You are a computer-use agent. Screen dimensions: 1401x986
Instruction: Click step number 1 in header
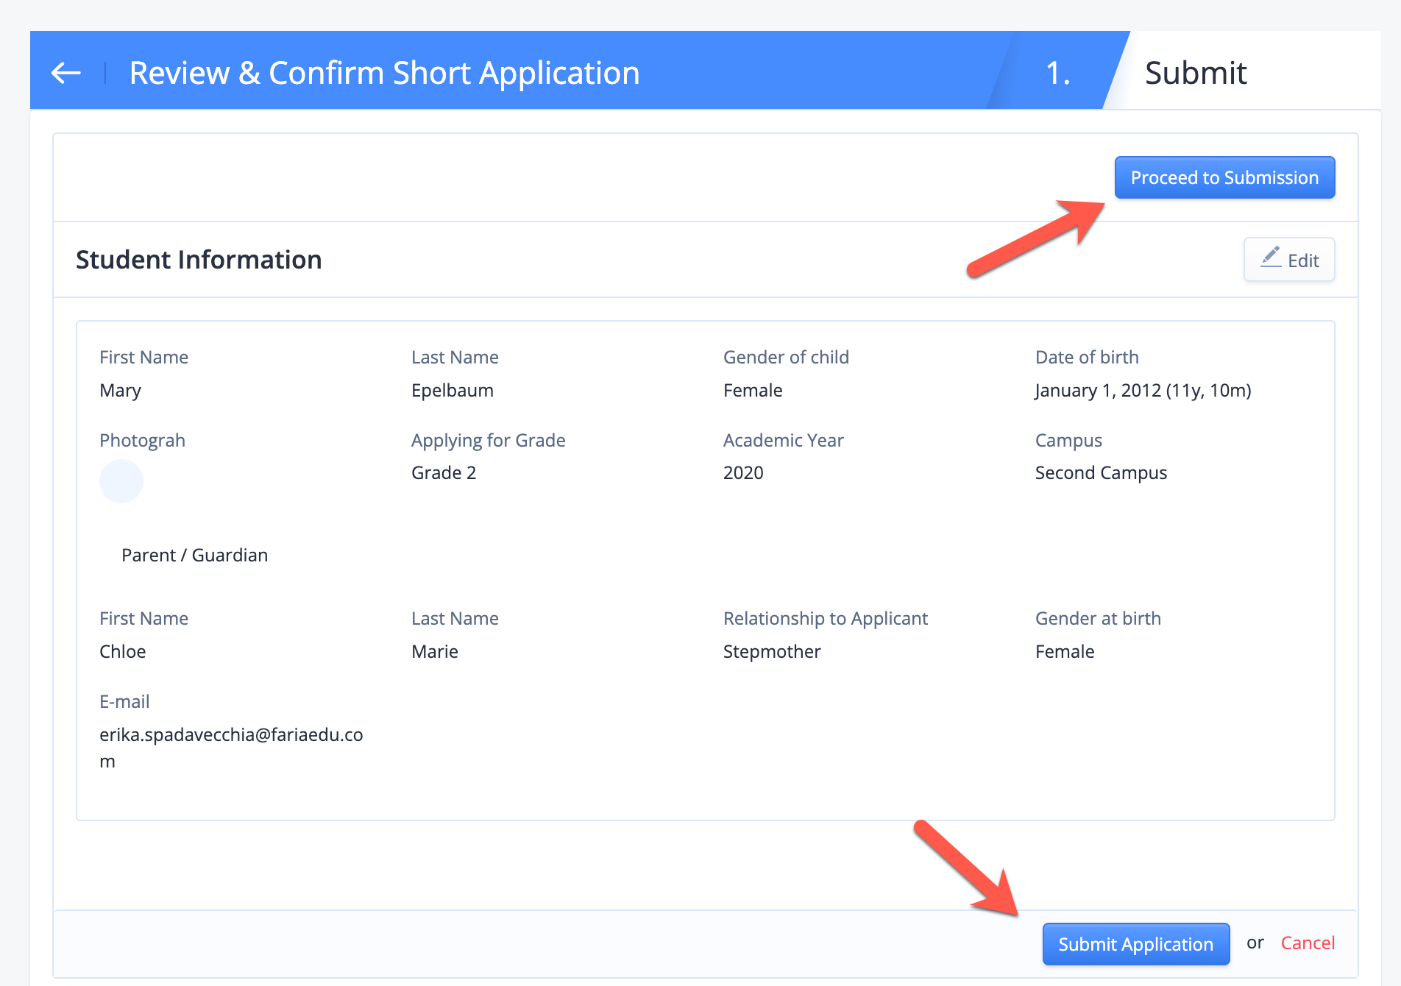1057,73
